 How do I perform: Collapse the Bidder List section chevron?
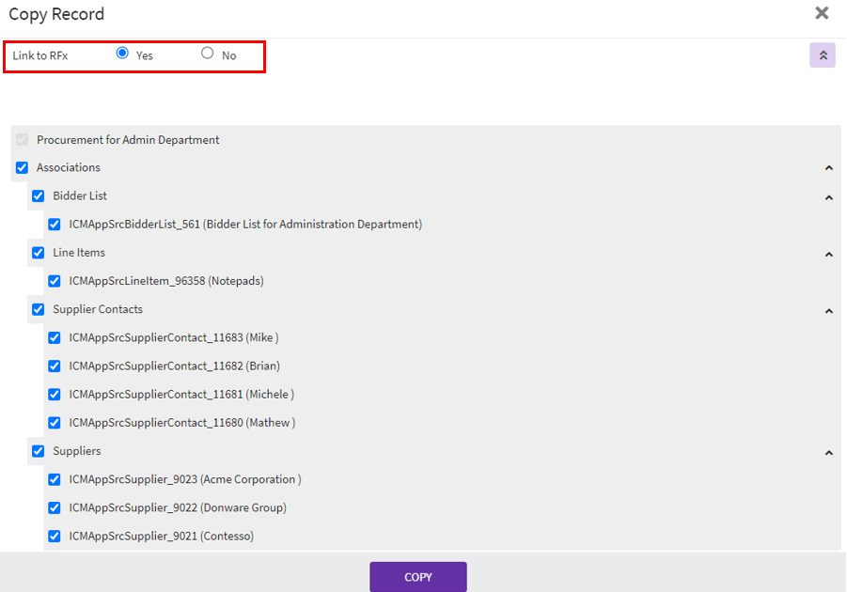click(828, 197)
